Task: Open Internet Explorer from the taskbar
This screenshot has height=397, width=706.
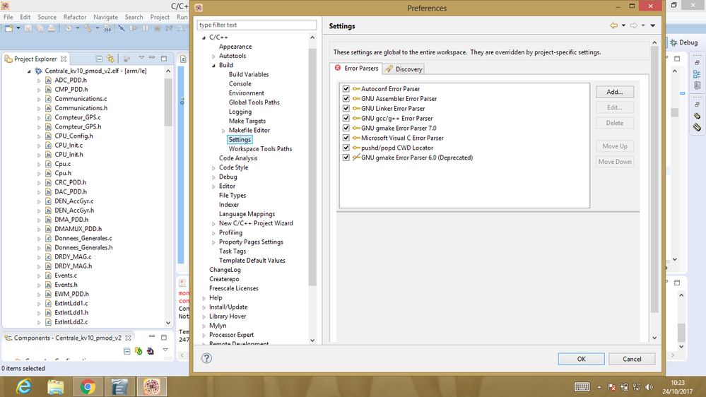Action: click(24, 386)
